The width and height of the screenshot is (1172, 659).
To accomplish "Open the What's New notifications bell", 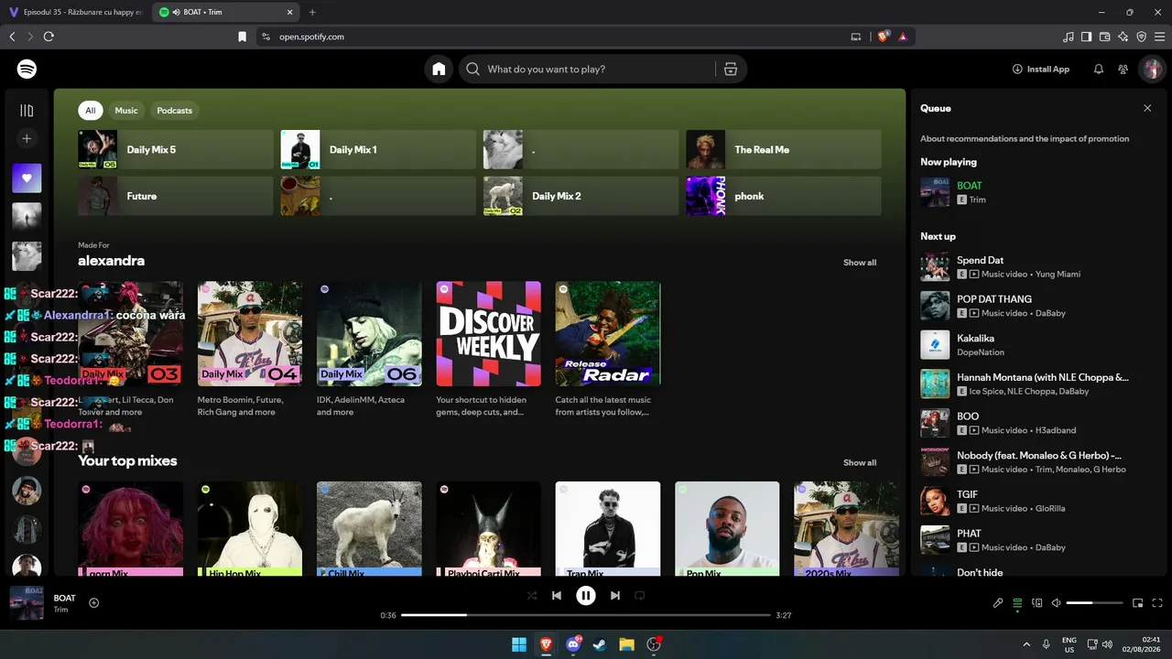I will click(1099, 69).
